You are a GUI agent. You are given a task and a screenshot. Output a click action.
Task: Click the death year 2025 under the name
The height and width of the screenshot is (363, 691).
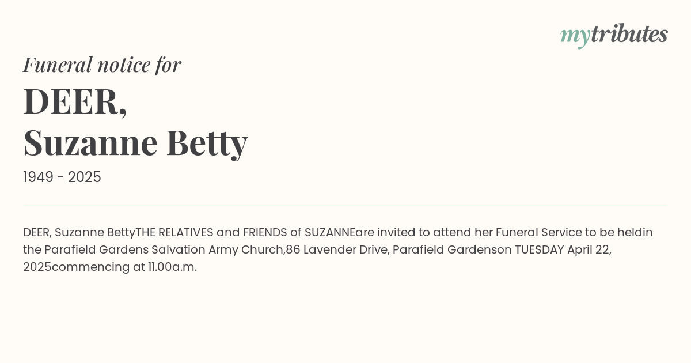(85, 177)
